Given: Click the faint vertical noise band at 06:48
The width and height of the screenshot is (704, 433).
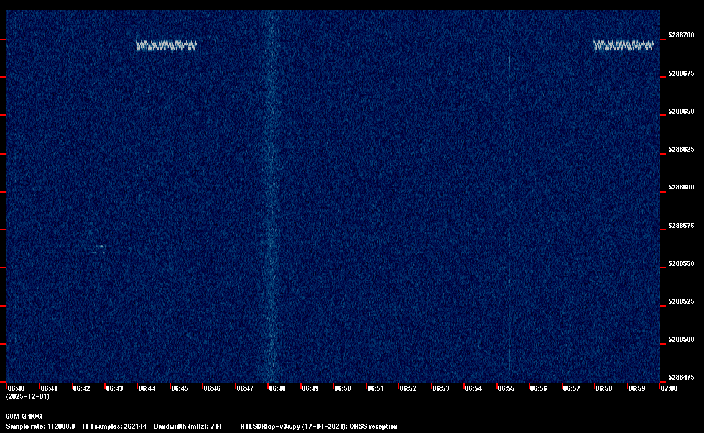Looking at the screenshot, I should [272, 196].
